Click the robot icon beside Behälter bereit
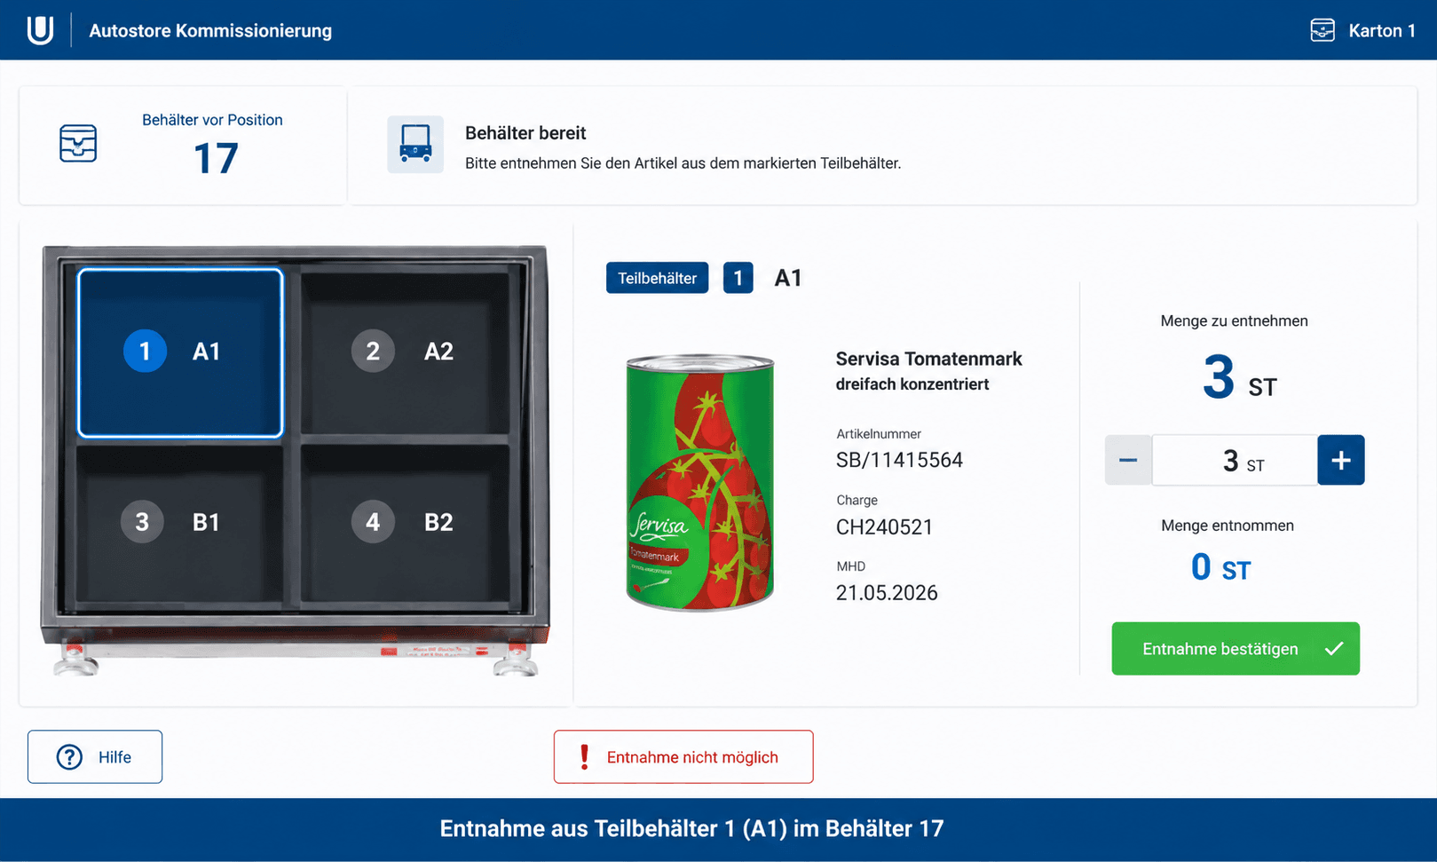 [x=415, y=145]
